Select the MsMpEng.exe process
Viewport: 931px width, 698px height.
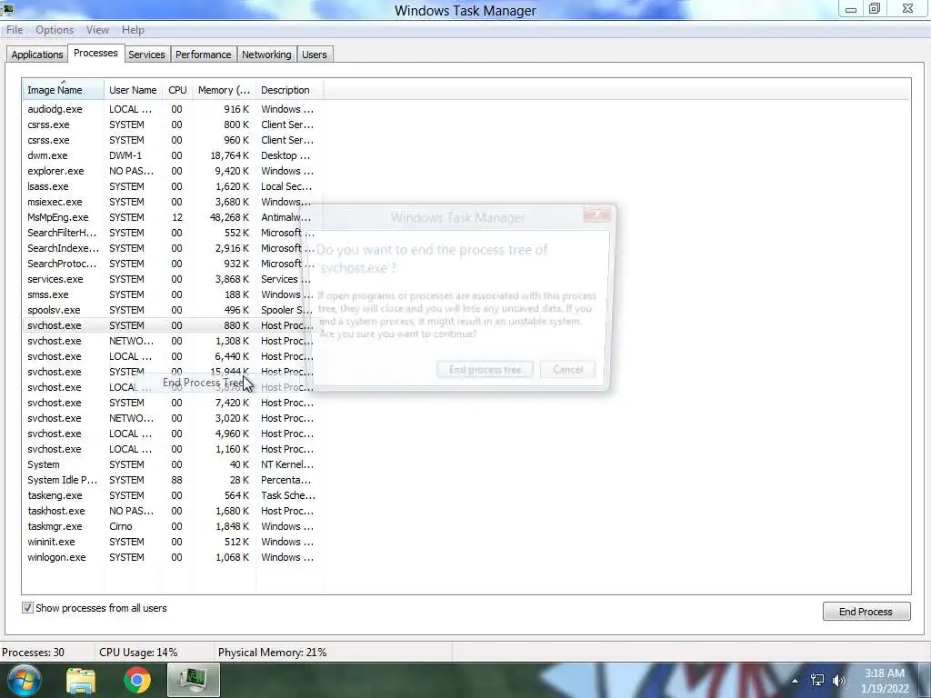coord(172,217)
